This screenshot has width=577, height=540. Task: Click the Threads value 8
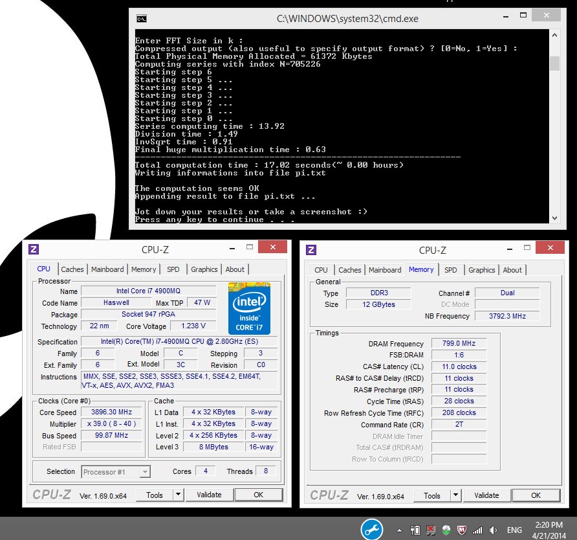[x=266, y=471]
